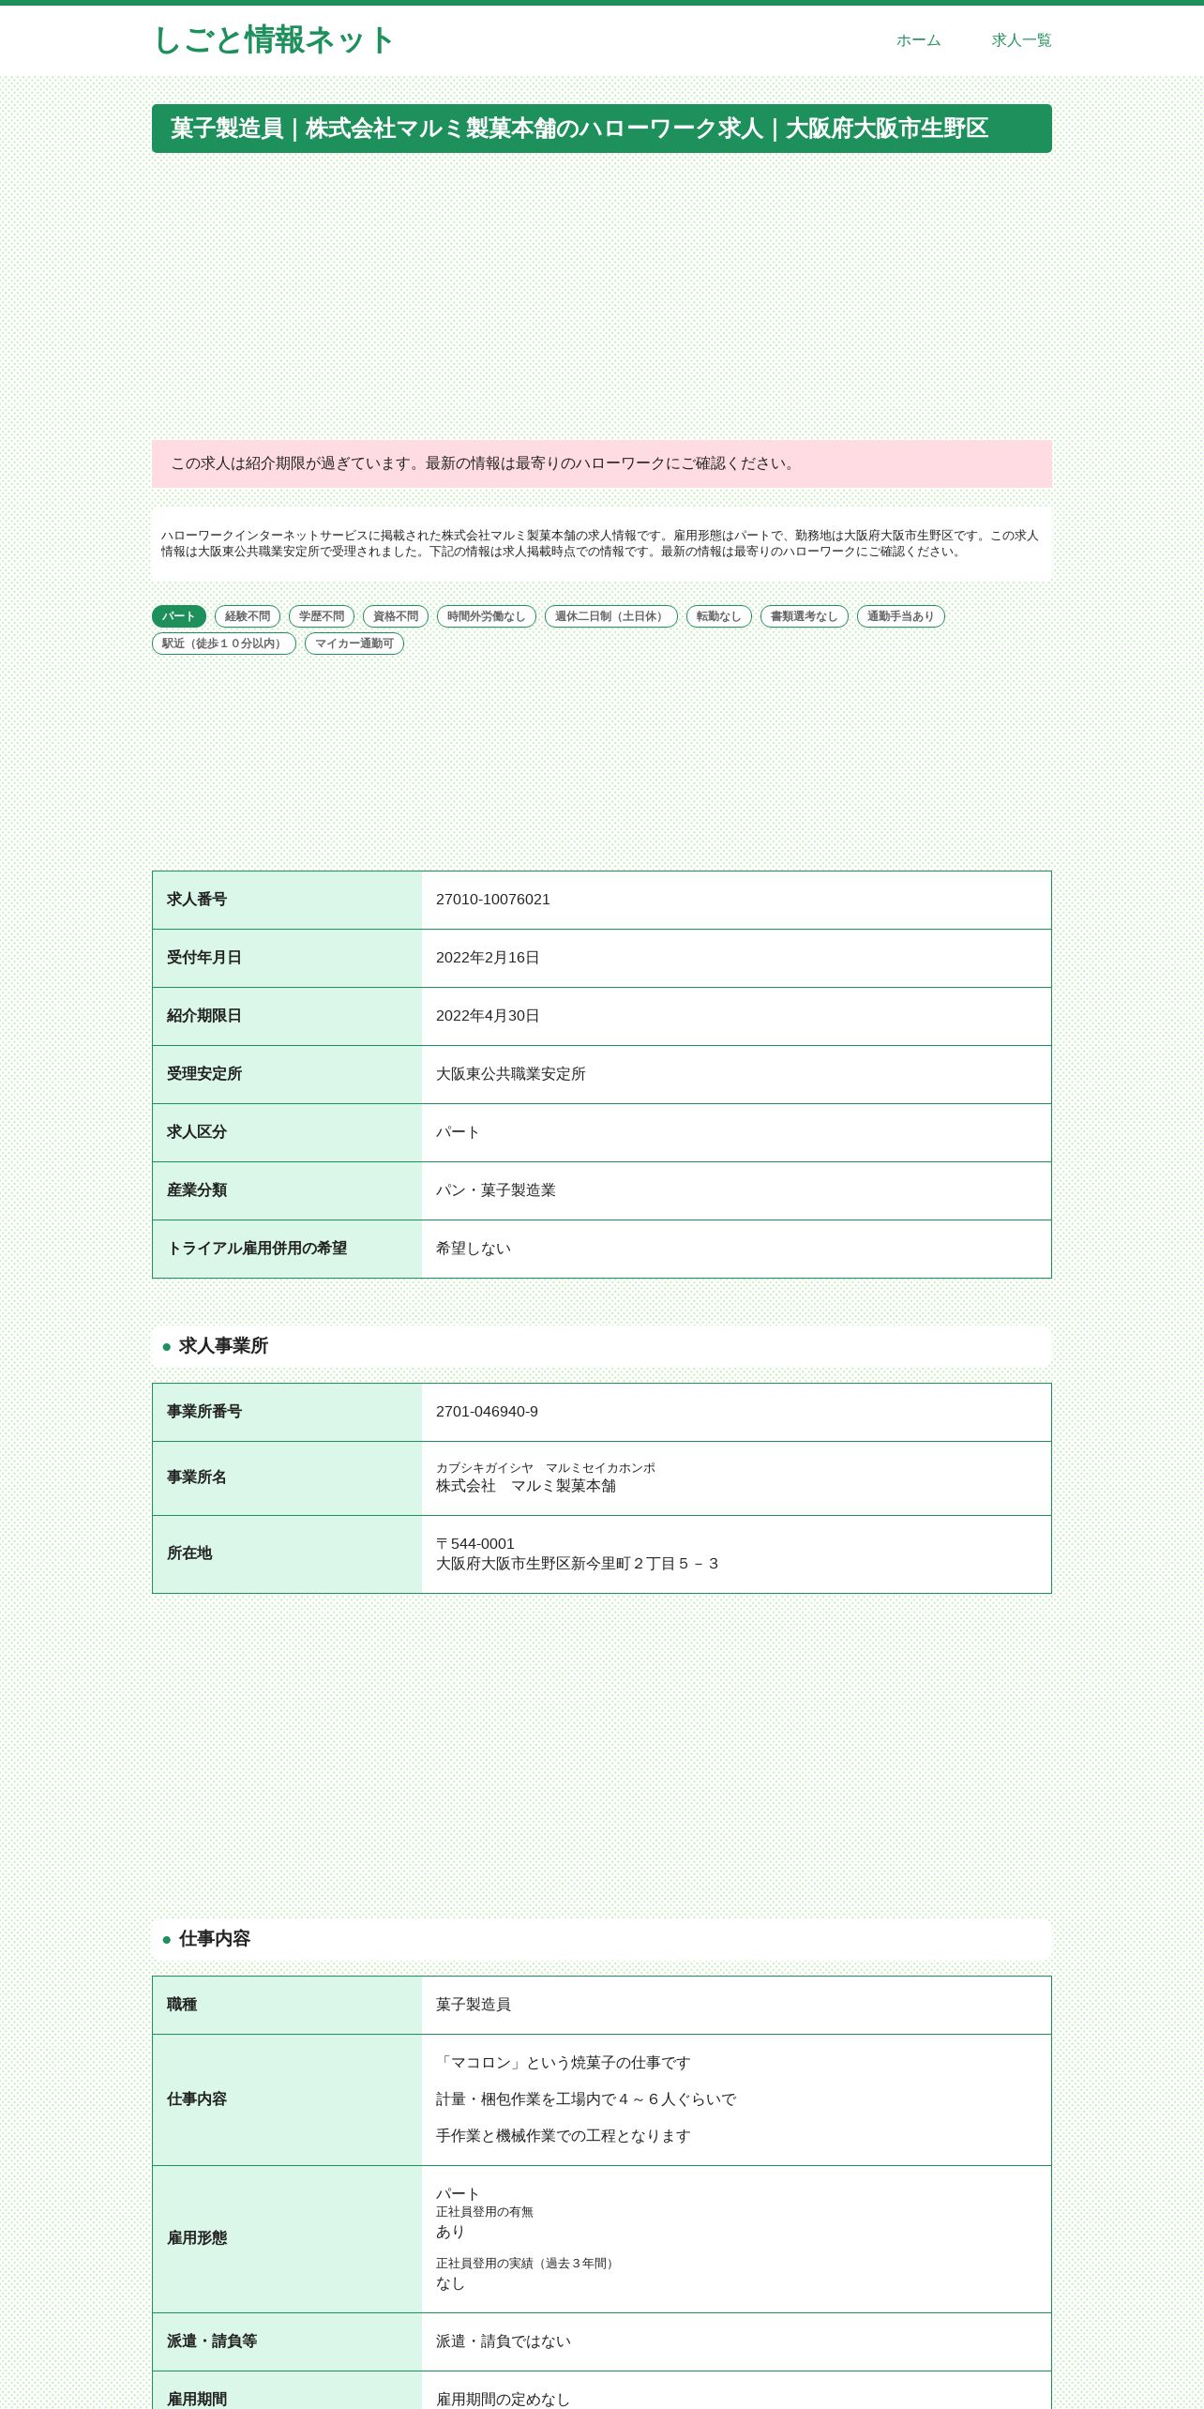Click the 雇用形態 row label
Image resolution: width=1204 pixels, height=2409 pixels.
tap(197, 2238)
